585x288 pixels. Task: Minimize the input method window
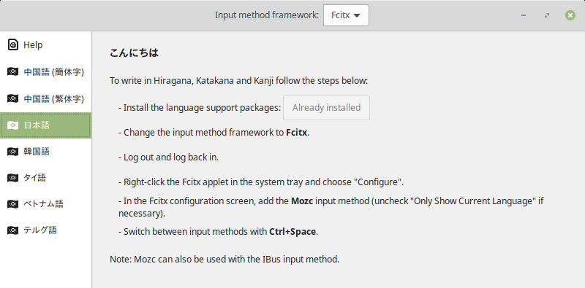point(524,15)
